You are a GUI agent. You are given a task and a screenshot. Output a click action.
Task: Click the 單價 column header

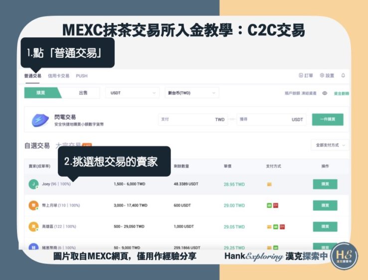[227, 166]
